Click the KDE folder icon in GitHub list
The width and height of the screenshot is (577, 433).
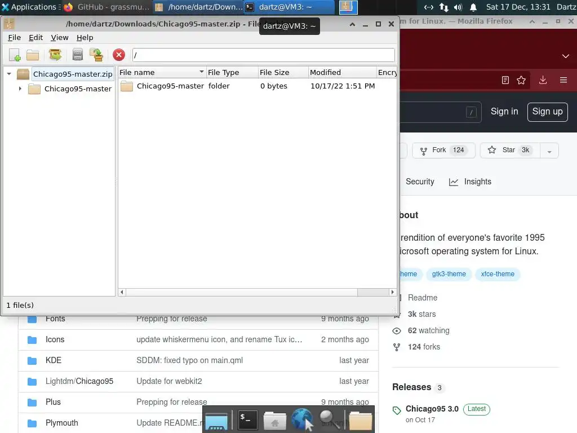pos(32,360)
